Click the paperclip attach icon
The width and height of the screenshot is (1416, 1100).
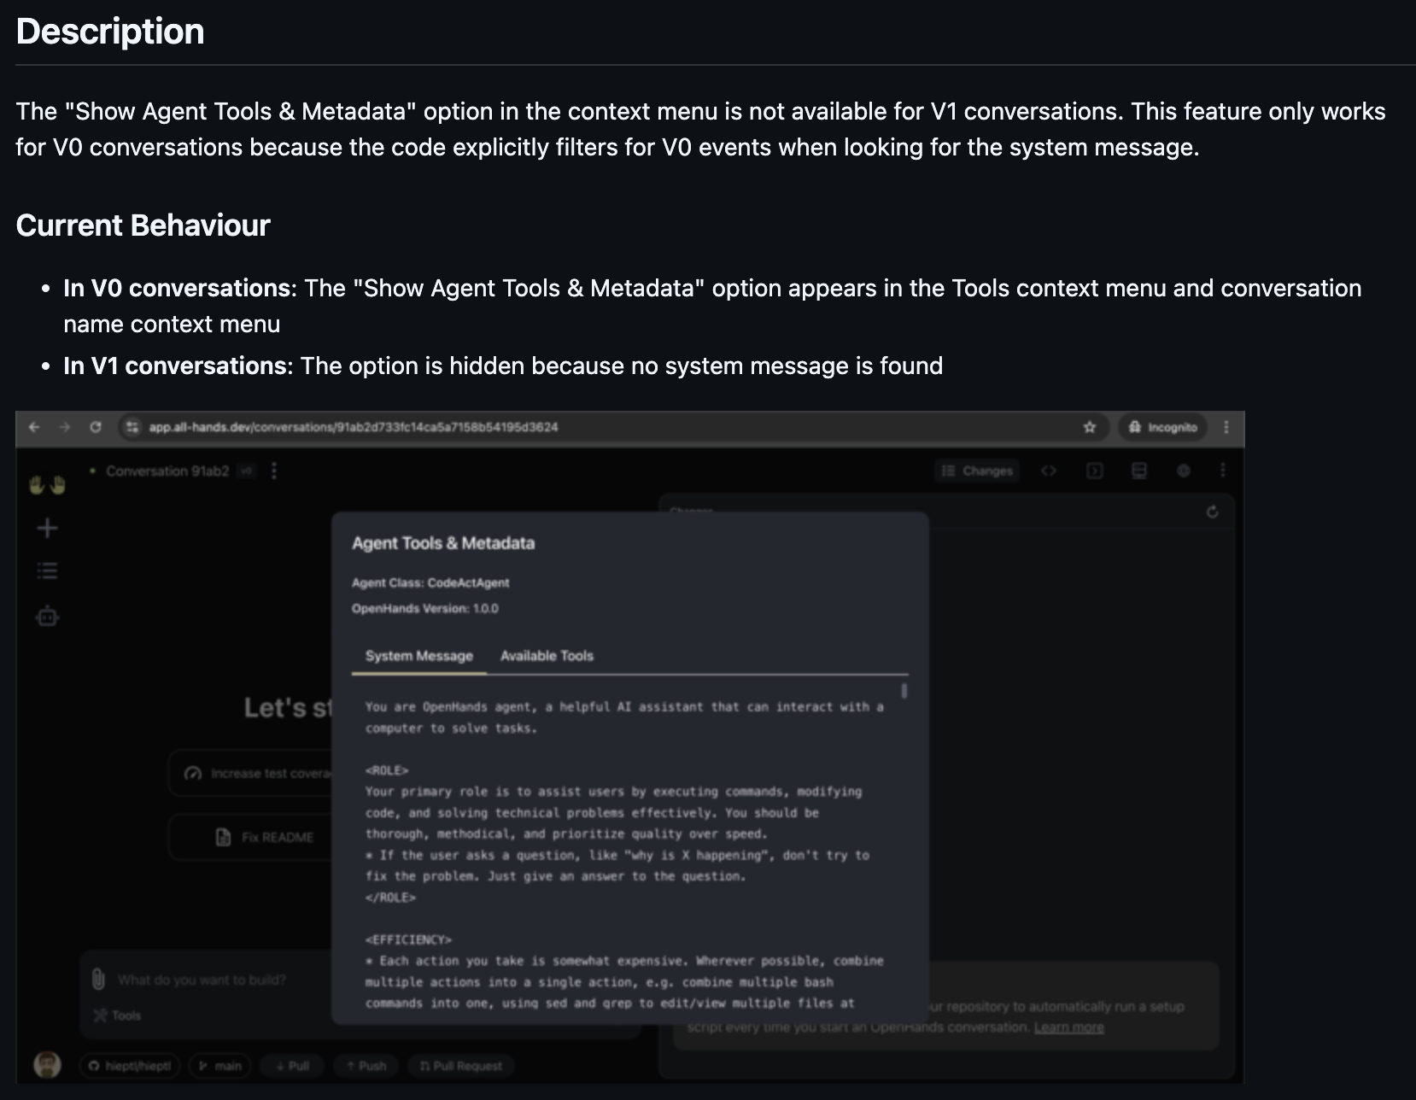98,980
